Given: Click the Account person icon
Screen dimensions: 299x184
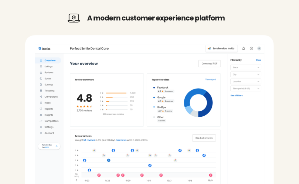Looking at the screenshot, I should [41, 133].
